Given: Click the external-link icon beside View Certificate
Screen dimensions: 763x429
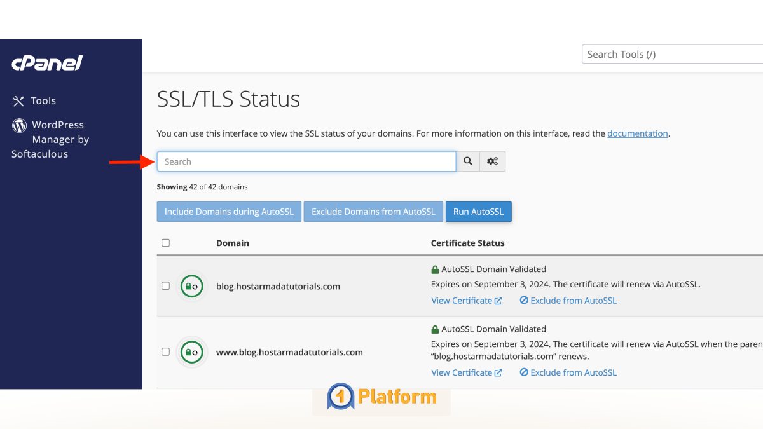Looking at the screenshot, I should point(500,300).
